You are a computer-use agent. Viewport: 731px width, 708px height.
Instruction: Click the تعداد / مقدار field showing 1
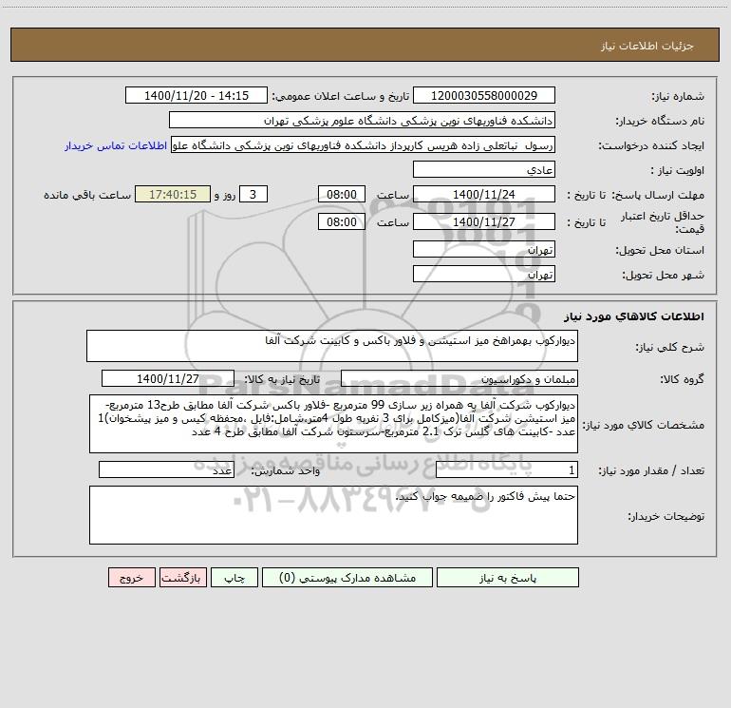point(507,470)
